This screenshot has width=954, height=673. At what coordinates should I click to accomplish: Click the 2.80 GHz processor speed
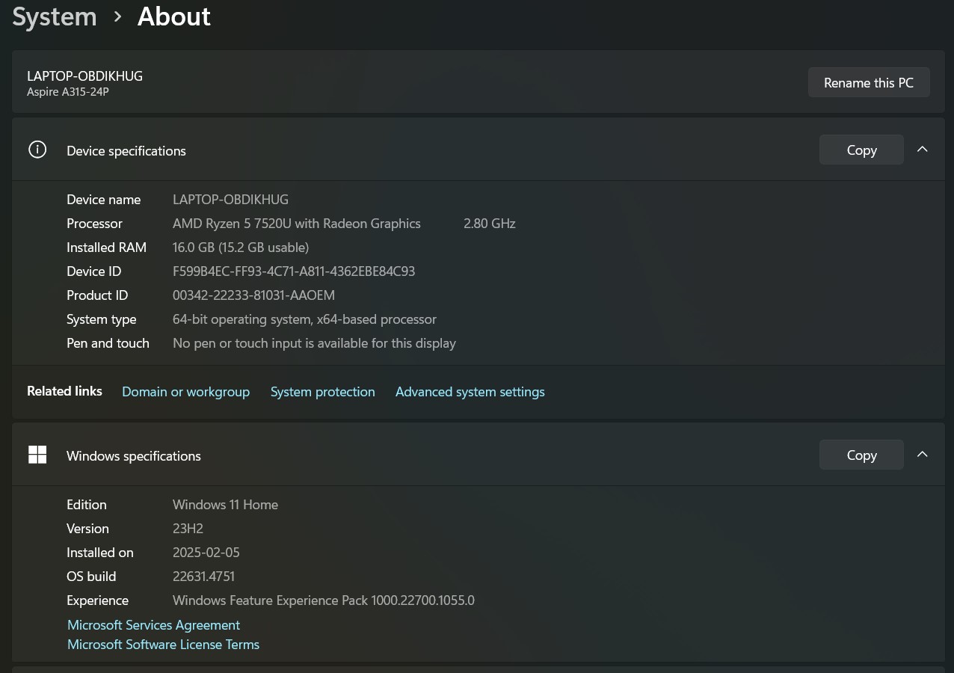pos(490,224)
